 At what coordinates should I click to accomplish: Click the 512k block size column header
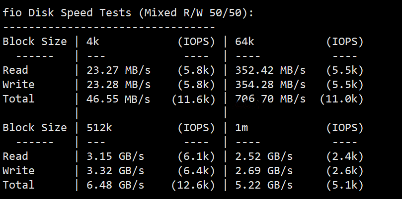click(x=99, y=128)
